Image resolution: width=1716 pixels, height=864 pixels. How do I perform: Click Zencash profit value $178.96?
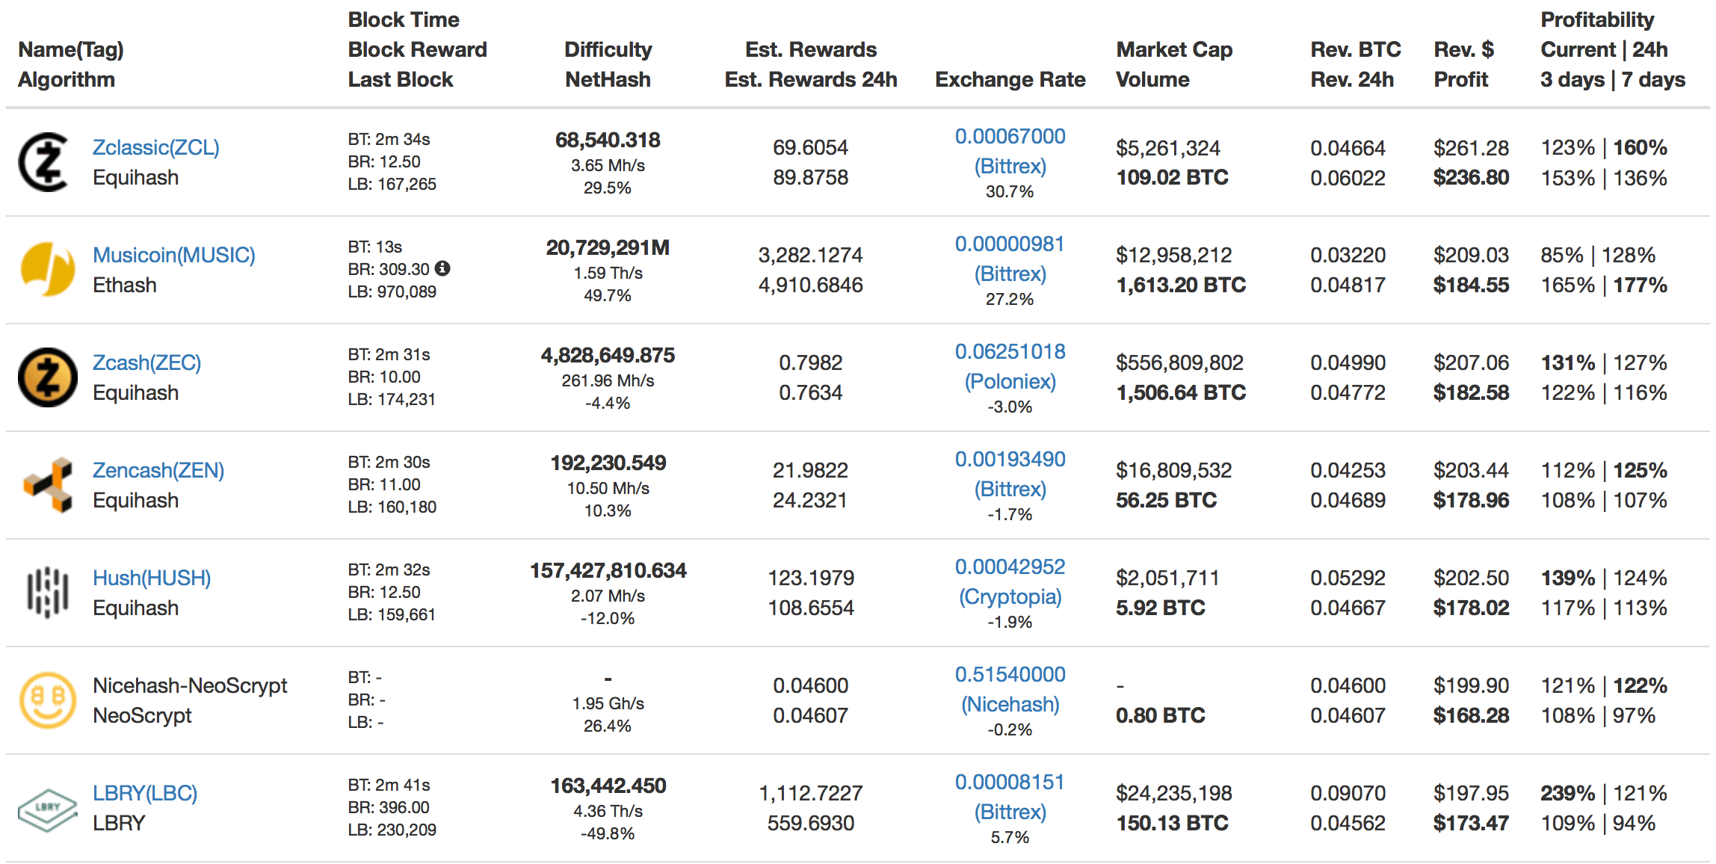[1471, 501]
